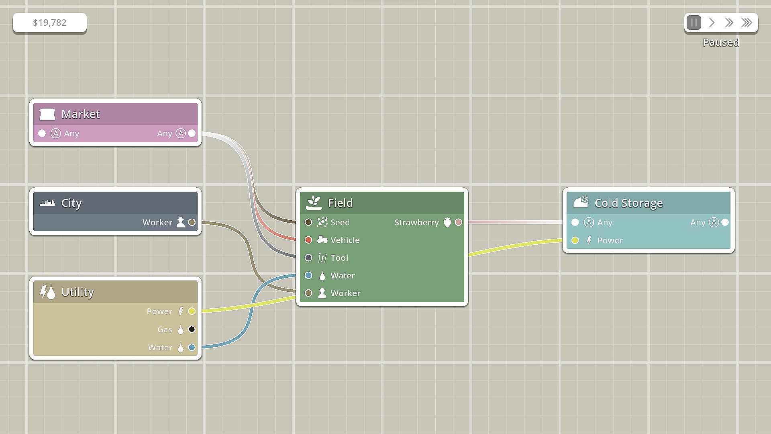Click the Worker output port on City
This screenshot has width=771, height=434.
point(192,222)
